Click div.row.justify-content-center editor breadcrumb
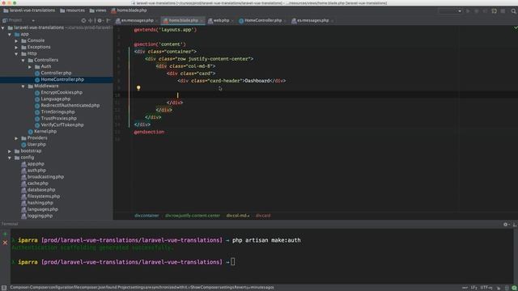 [x=193, y=216]
